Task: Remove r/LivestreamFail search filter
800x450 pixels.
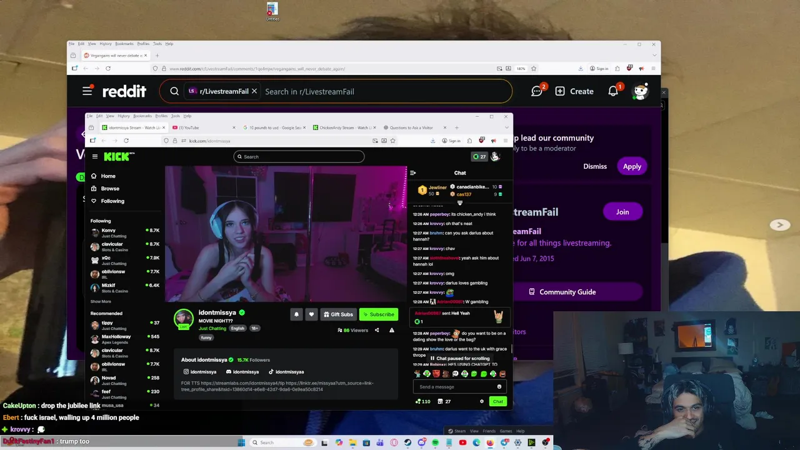Action: (x=254, y=91)
